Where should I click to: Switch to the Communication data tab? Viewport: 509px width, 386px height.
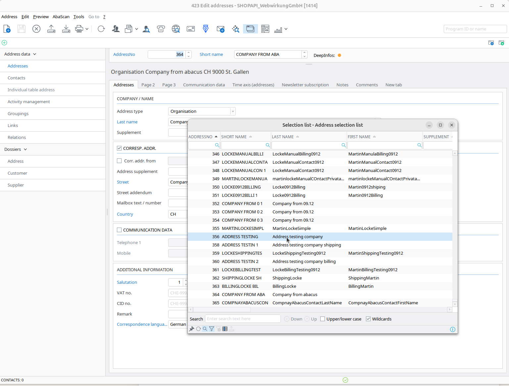[204, 85]
